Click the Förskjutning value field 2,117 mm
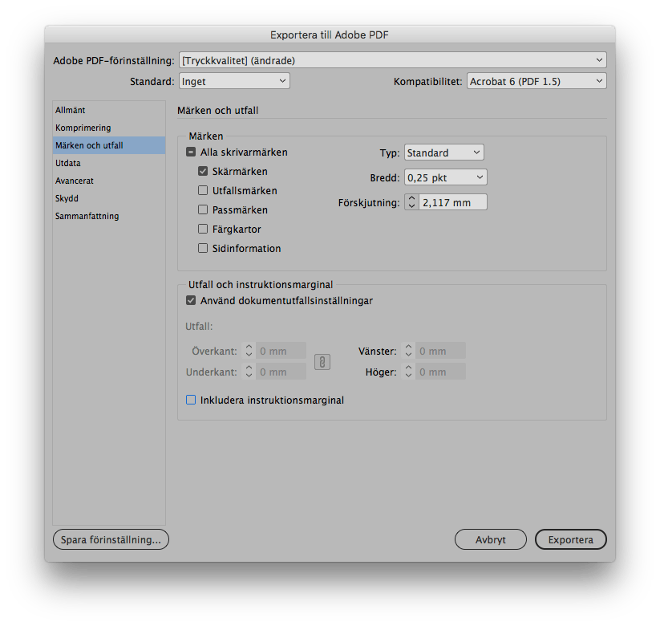This screenshot has width=660, height=626. pos(453,202)
